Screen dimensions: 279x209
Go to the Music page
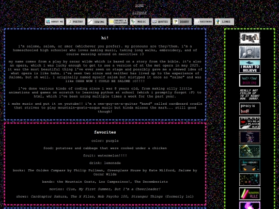tap(139, 22)
